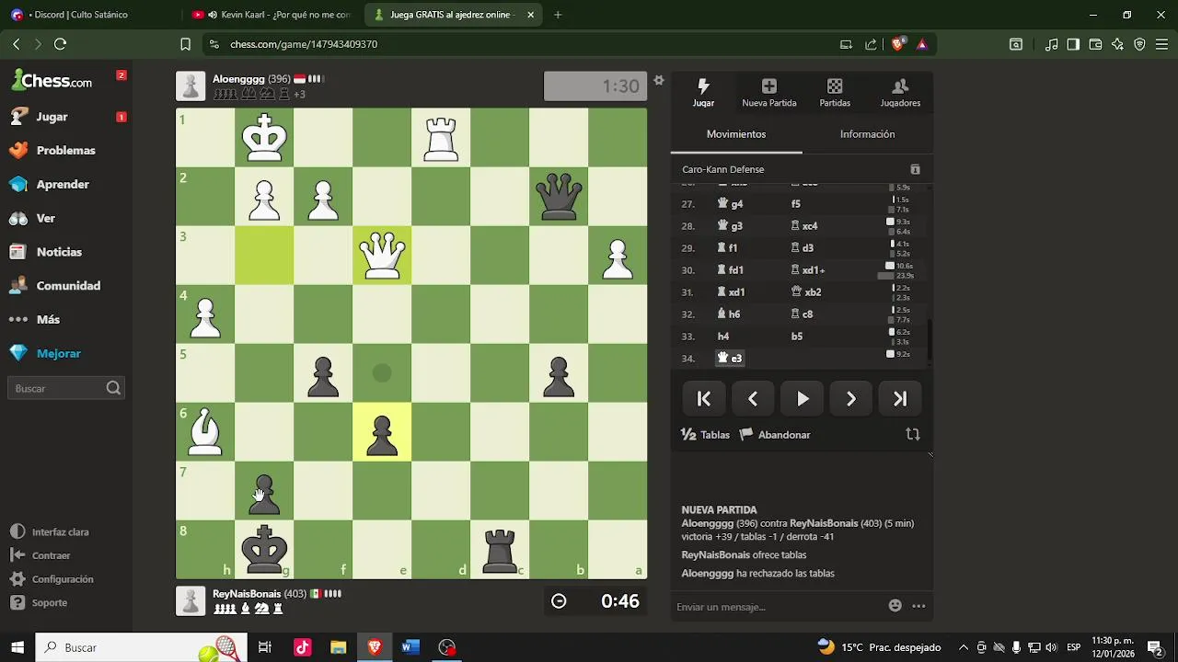Image resolution: width=1178 pixels, height=662 pixels.
Task: Play through the moves
Action: coord(803,399)
